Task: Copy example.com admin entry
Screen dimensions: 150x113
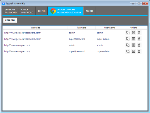Action: 128,45
